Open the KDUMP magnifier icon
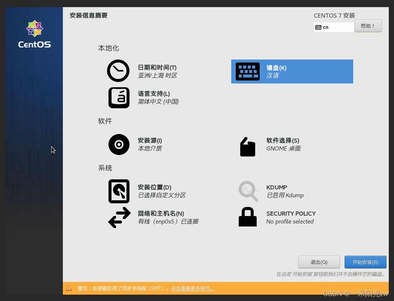 tap(248, 191)
